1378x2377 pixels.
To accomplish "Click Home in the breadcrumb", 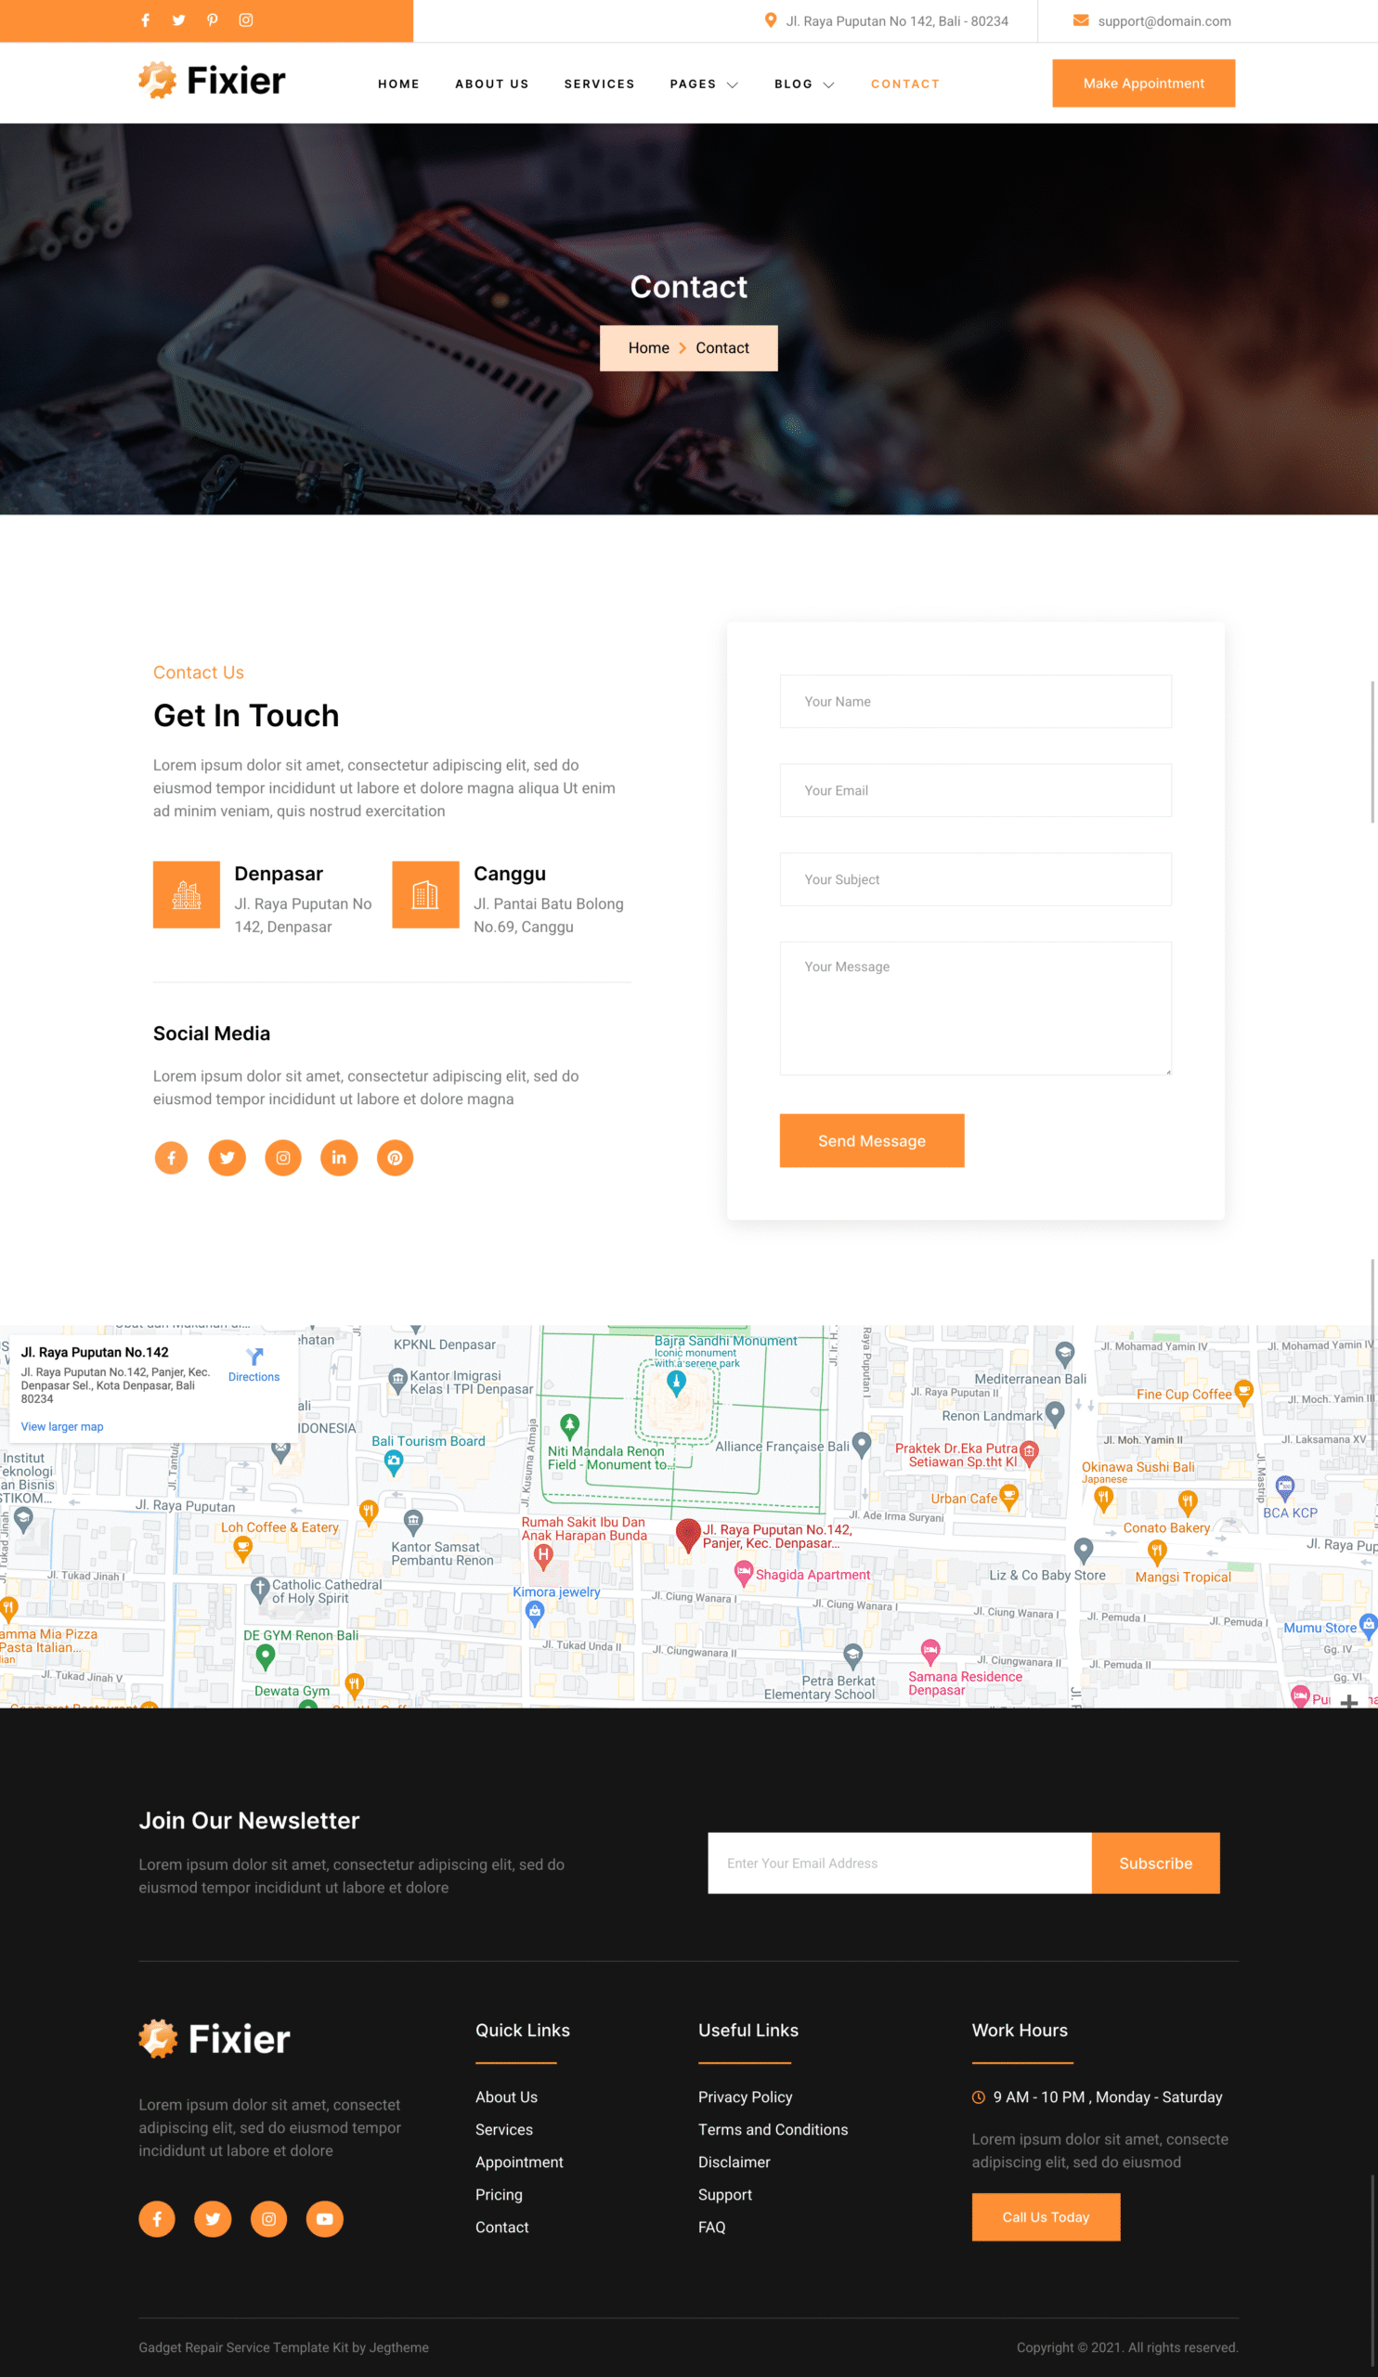I will 648,348.
